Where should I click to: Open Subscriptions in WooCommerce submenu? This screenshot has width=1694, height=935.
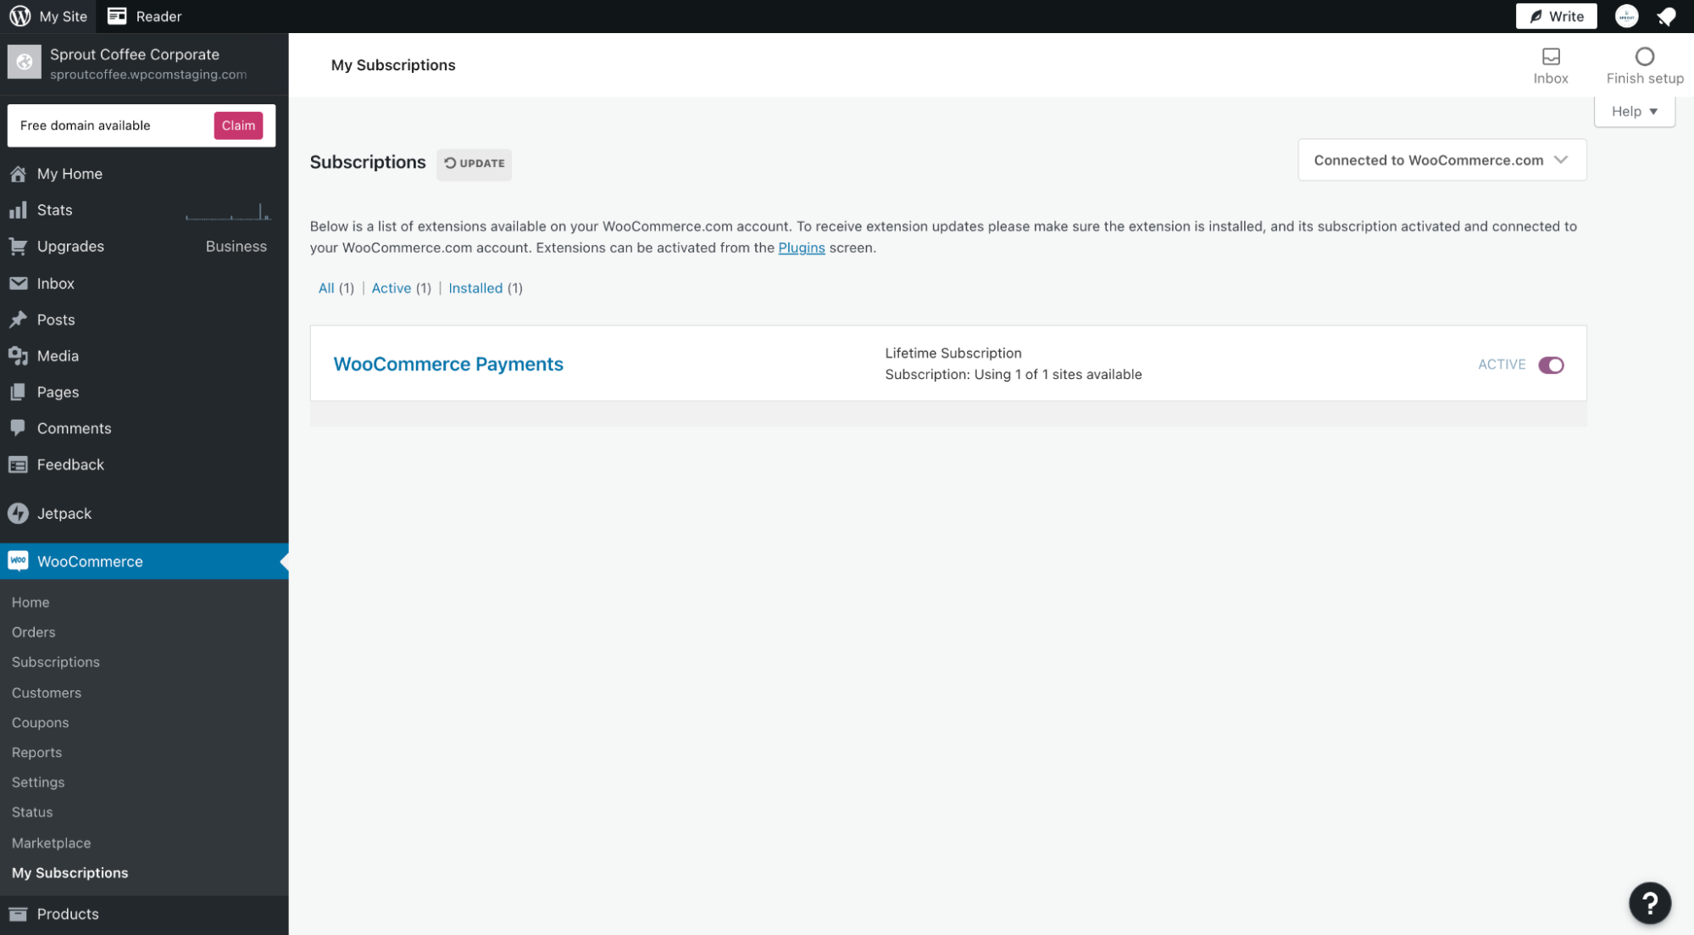click(x=56, y=662)
